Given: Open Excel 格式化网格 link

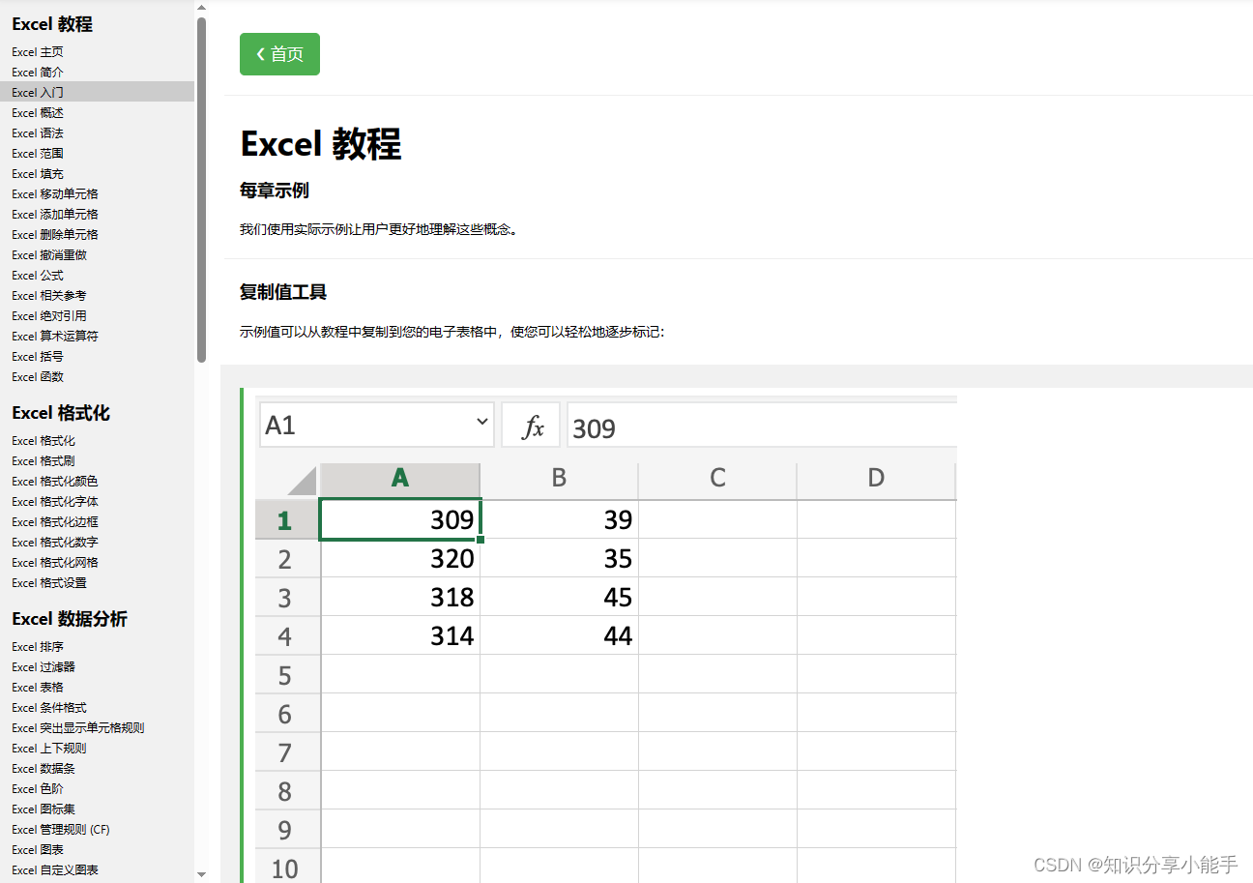Looking at the screenshot, I should click(x=55, y=563).
